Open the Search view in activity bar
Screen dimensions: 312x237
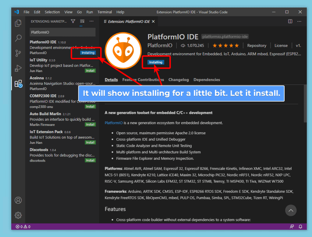pos(18,38)
